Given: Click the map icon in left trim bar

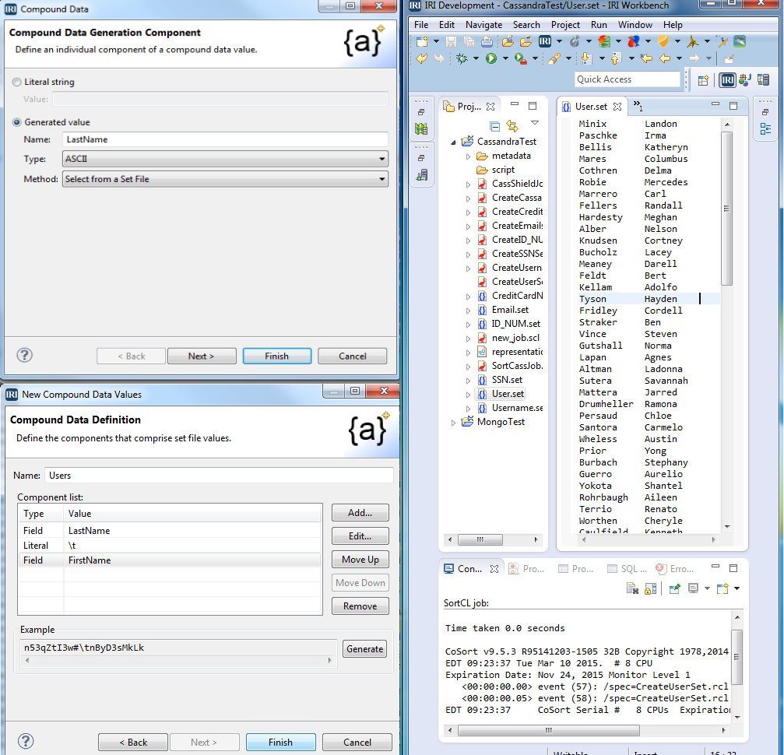Looking at the screenshot, I should 421,129.
